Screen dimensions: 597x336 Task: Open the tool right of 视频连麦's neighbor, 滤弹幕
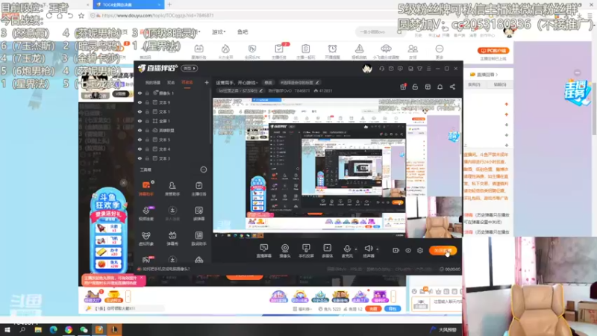[199, 214]
